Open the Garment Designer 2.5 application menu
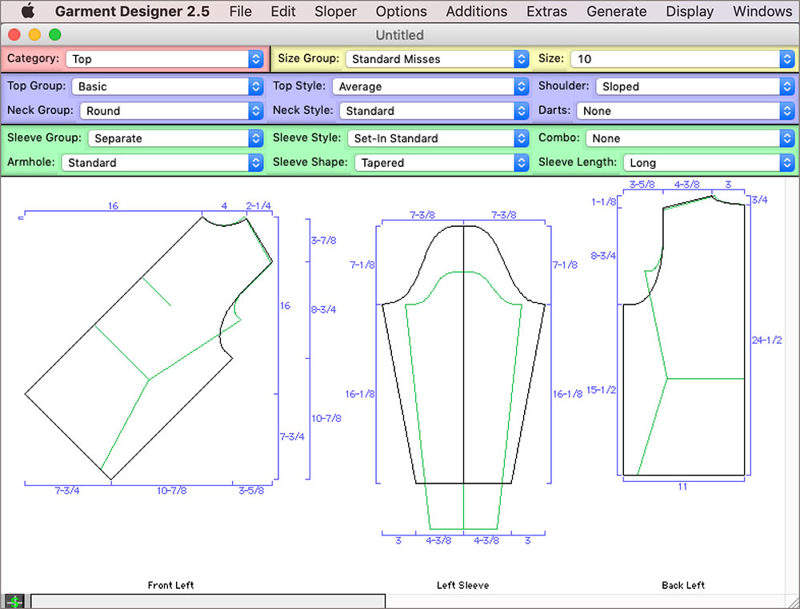800x609 pixels. (x=132, y=11)
